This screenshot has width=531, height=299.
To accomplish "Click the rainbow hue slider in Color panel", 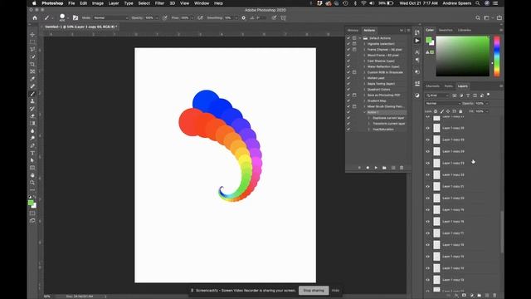I will pos(497,56).
